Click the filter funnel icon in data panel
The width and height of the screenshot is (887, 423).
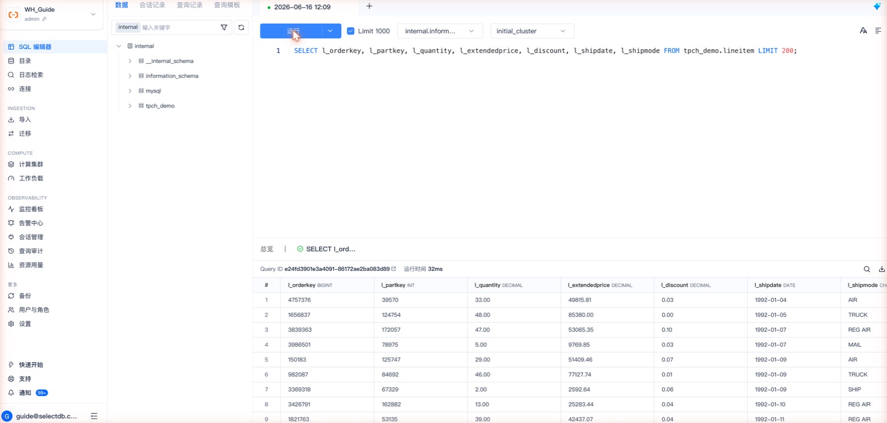pyautogui.click(x=224, y=27)
